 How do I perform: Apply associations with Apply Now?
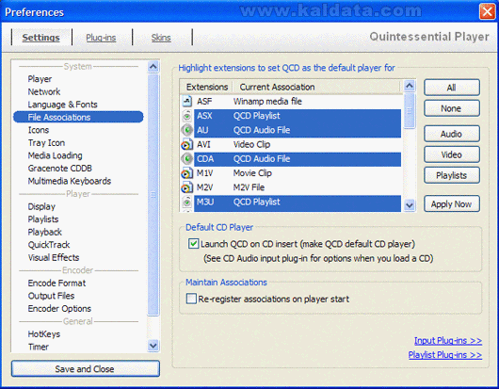[x=452, y=203]
